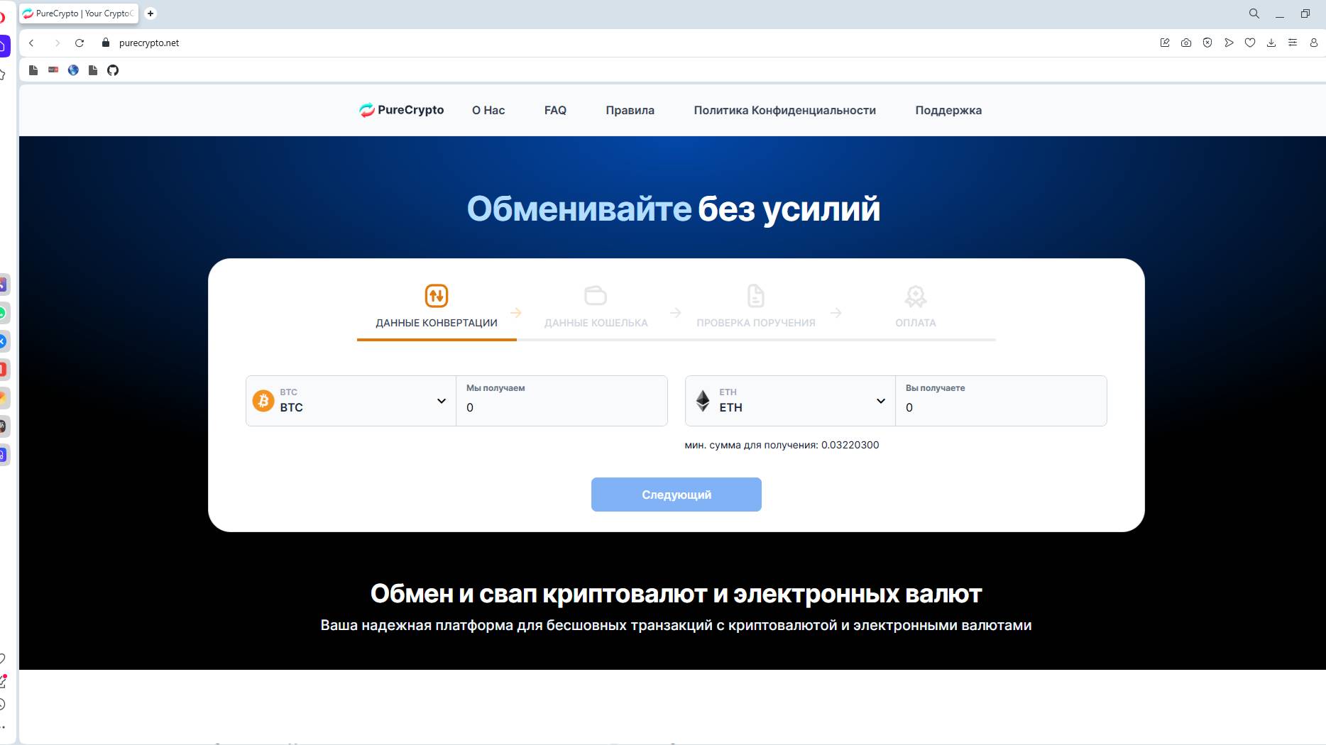Click the order check document icon
This screenshot has width=1326, height=745.
(x=756, y=296)
